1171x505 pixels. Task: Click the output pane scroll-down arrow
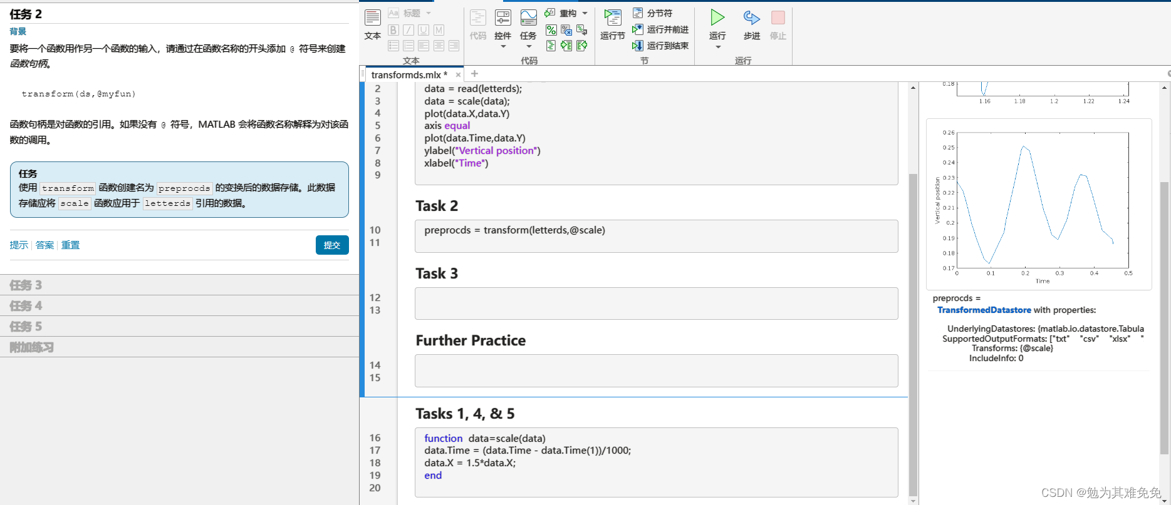pos(1165,500)
